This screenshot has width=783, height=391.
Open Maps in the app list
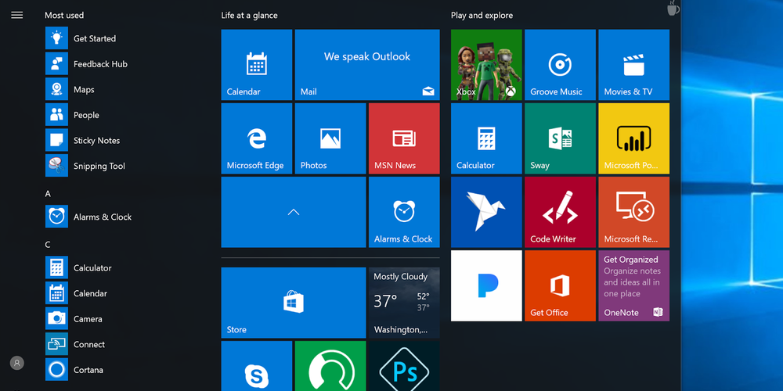[70, 89]
